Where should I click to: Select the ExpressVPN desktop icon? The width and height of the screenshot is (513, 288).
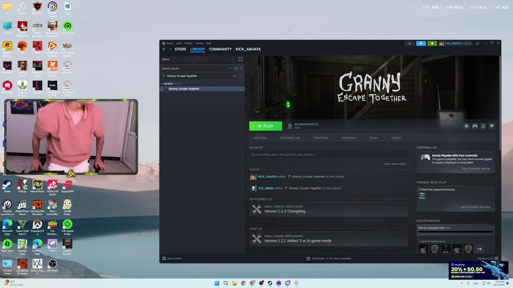point(67,186)
